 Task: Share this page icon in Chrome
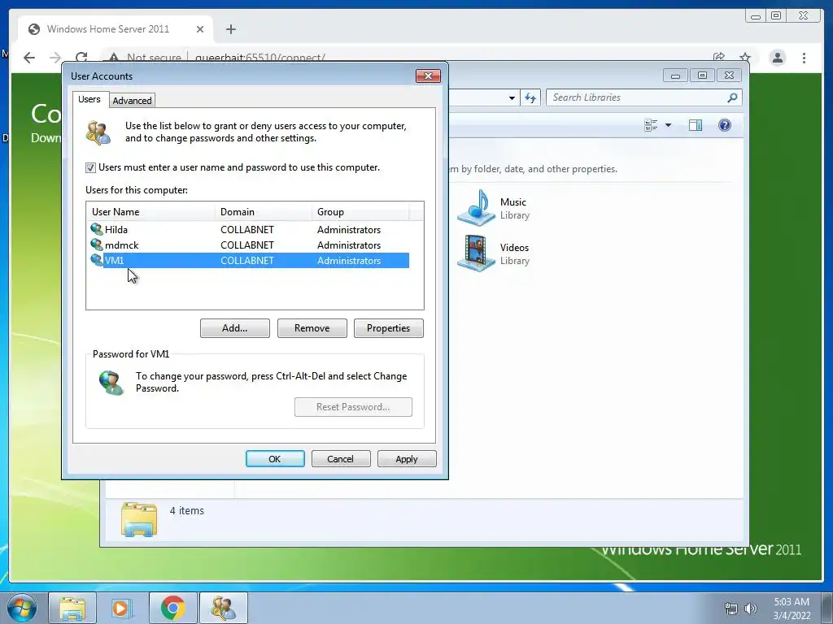tap(719, 58)
